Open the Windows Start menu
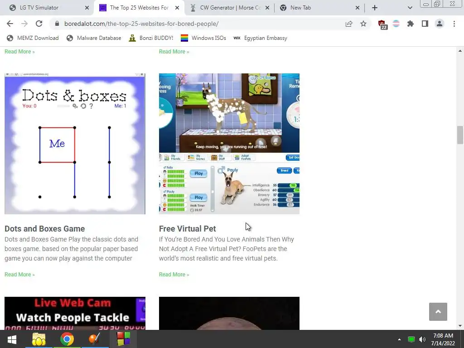Viewport: 464px width, 348px height. click(12, 339)
